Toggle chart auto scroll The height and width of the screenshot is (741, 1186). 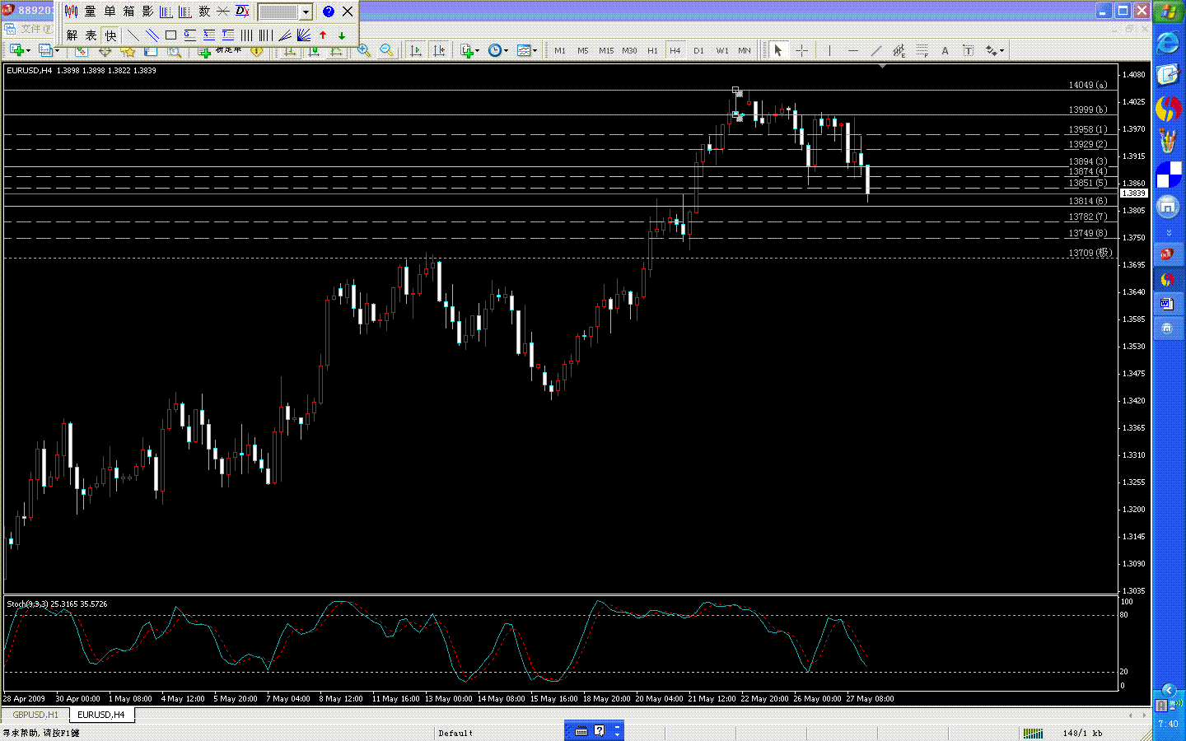(x=416, y=51)
